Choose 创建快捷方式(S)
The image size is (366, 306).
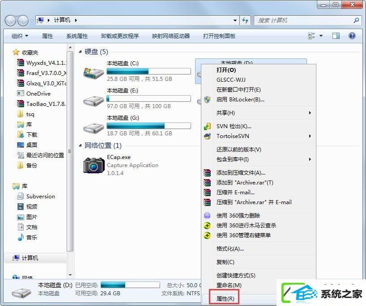[259, 276]
